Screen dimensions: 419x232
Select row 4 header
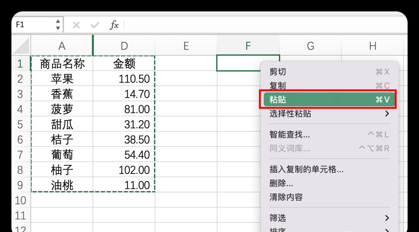(x=20, y=109)
